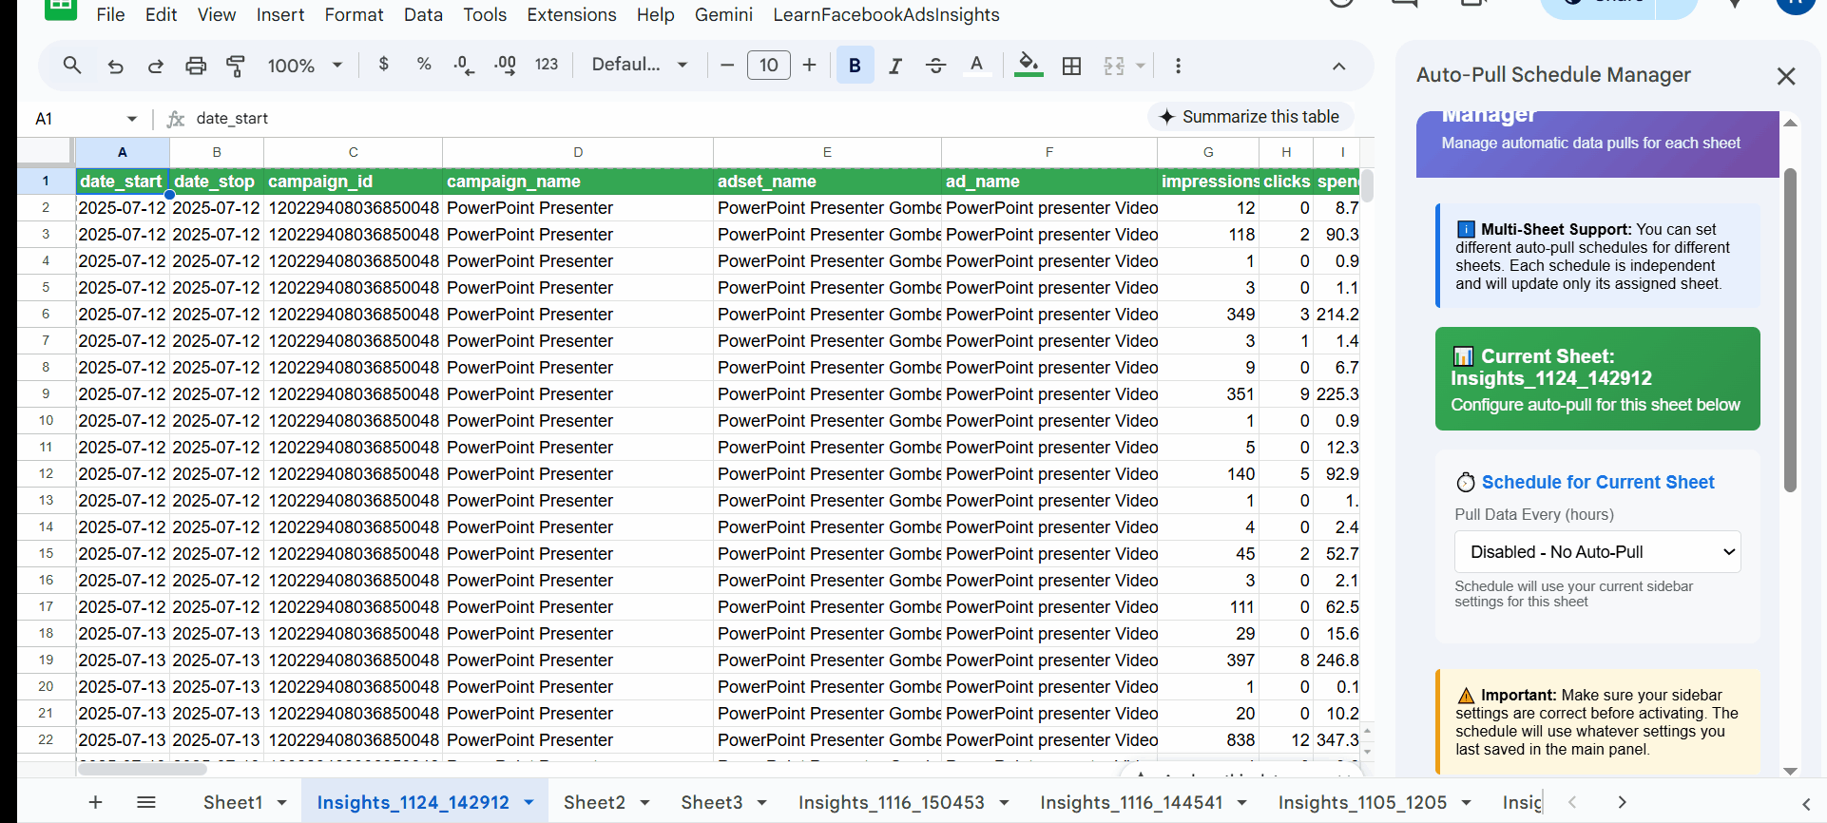Click the Print icon
The width and height of the screenshot is (1827, 823).
click(x=196, y=66)
